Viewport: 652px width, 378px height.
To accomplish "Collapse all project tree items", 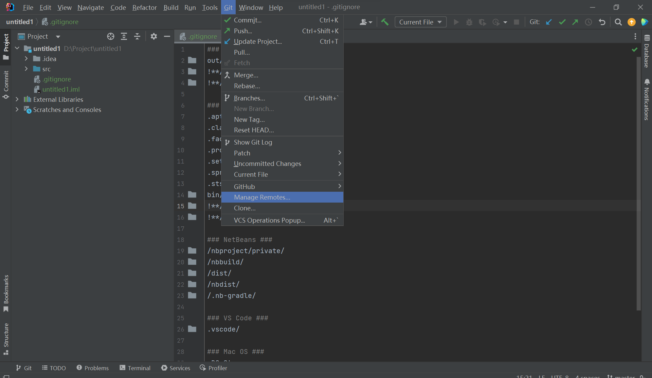I will (137, 36).
